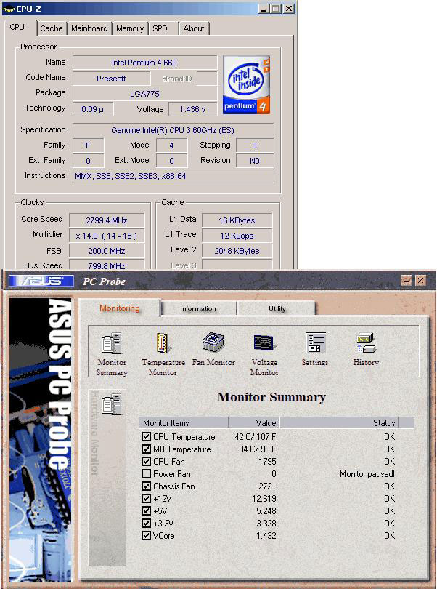This screenshot has height=589, width=437.
Task: Click the +5V value 5.248
Action: [266, 511]
